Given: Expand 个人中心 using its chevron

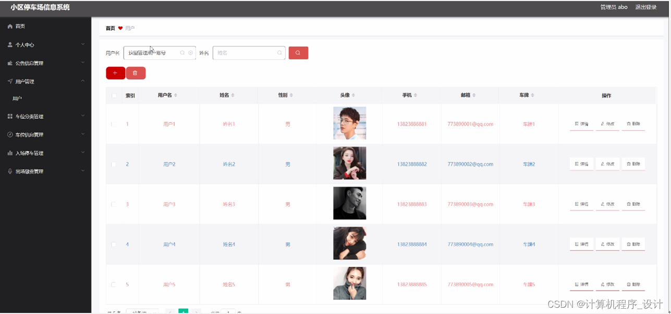Looking at the screenshot, I should 83,44.
